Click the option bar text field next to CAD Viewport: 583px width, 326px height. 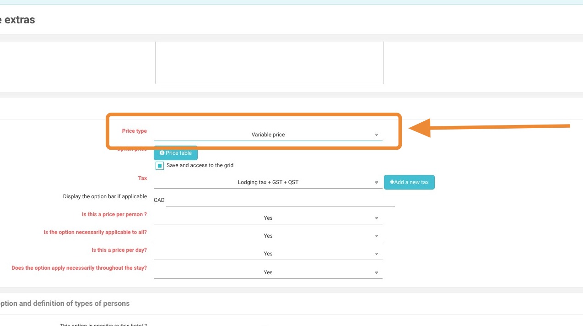280,200
